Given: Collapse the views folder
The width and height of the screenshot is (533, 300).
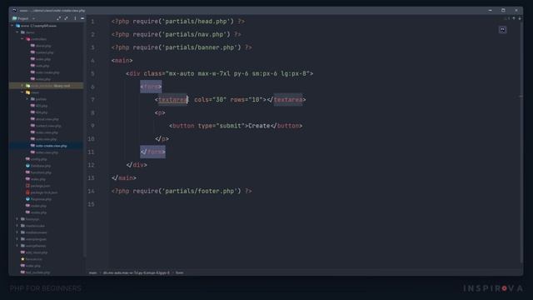Looking at the screenshot, I should [22, 92].
